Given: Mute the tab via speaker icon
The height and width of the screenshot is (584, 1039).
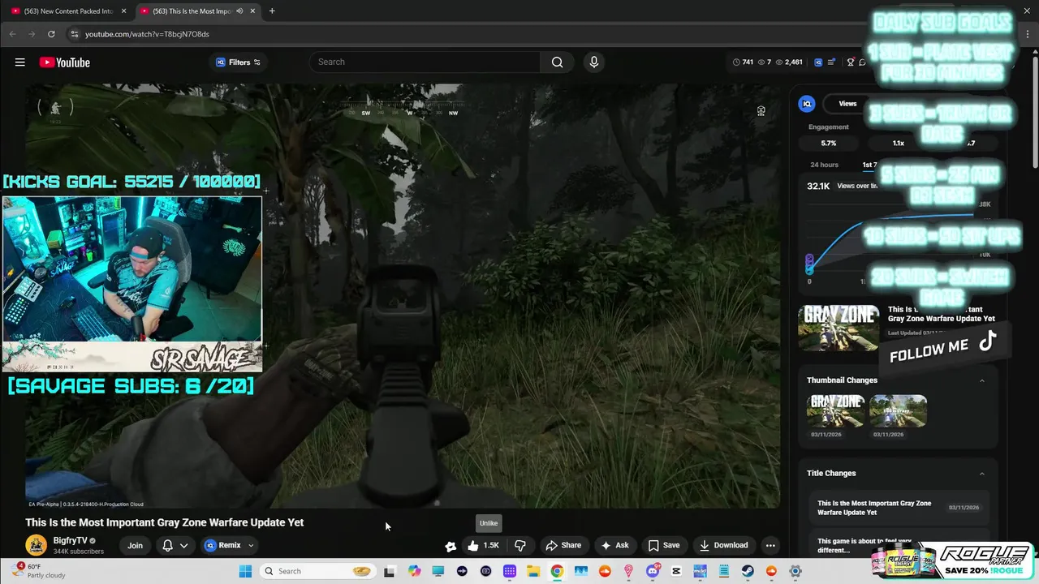Looking at the screenshot, I should coord(239,11).
